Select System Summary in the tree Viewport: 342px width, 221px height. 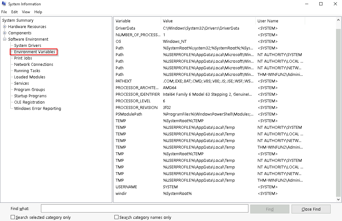[x=18, y=20]
